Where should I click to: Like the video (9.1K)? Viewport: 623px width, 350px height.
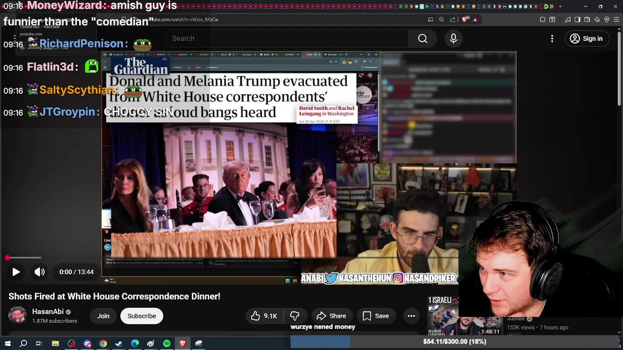264,316
